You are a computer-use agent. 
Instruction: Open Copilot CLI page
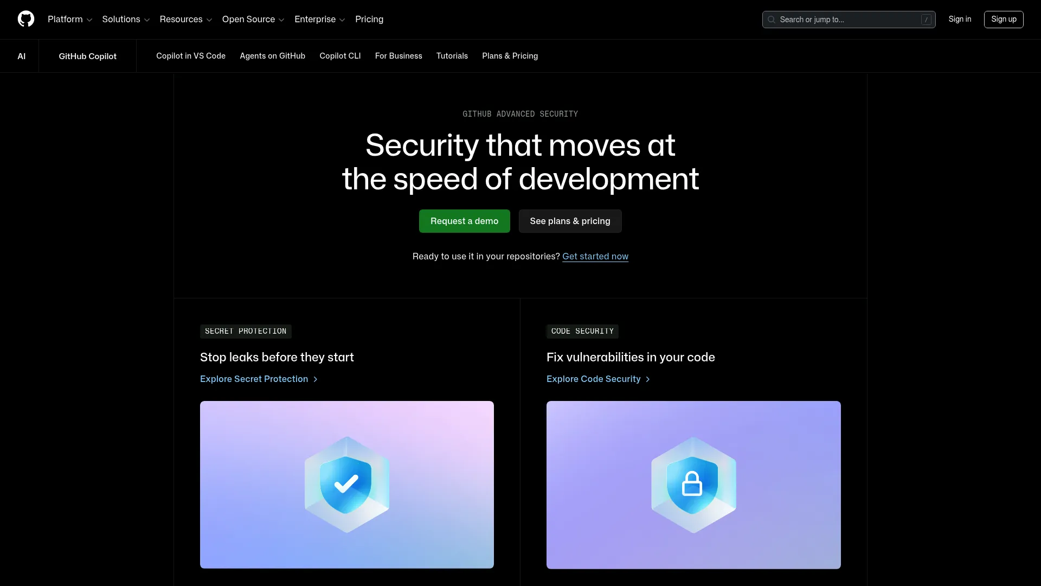(x=340, y=56)
